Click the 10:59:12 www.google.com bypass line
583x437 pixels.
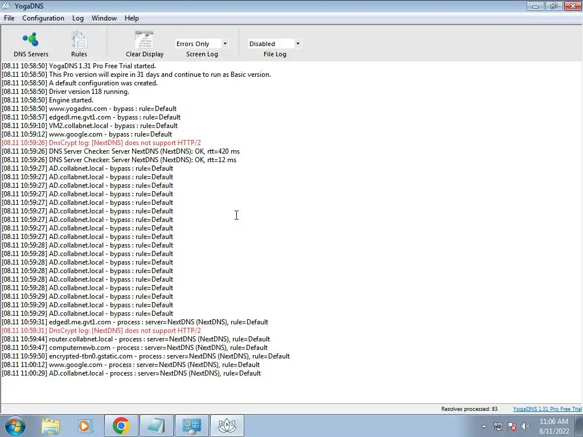tap(87, 134)
